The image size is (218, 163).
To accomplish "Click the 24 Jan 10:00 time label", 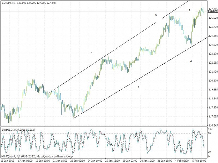I will click(95, 161).
